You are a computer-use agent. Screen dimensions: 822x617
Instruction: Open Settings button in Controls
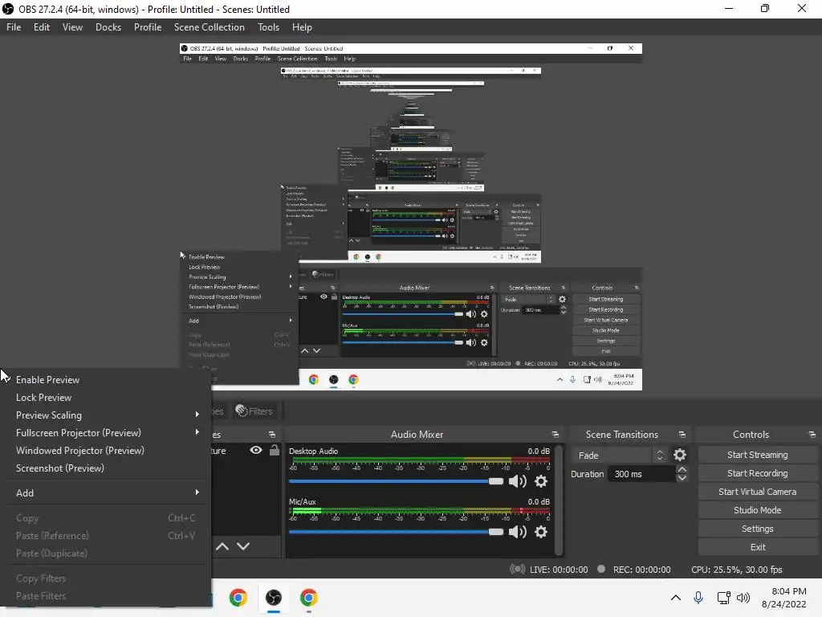tap(758, 529)
